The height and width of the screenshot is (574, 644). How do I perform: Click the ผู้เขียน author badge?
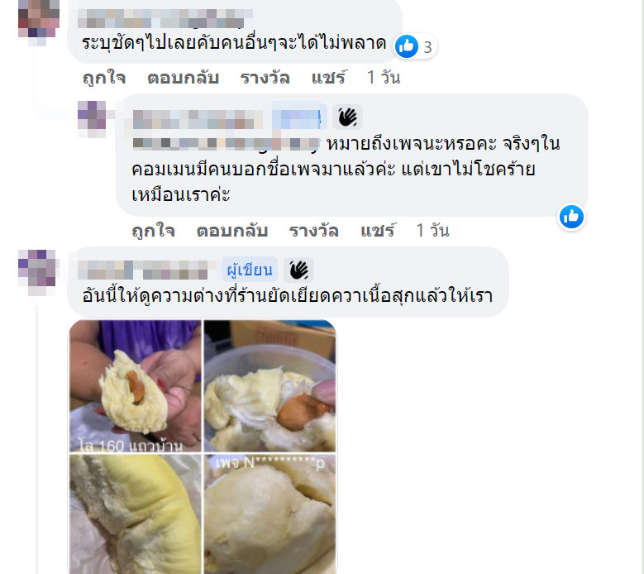250,270
